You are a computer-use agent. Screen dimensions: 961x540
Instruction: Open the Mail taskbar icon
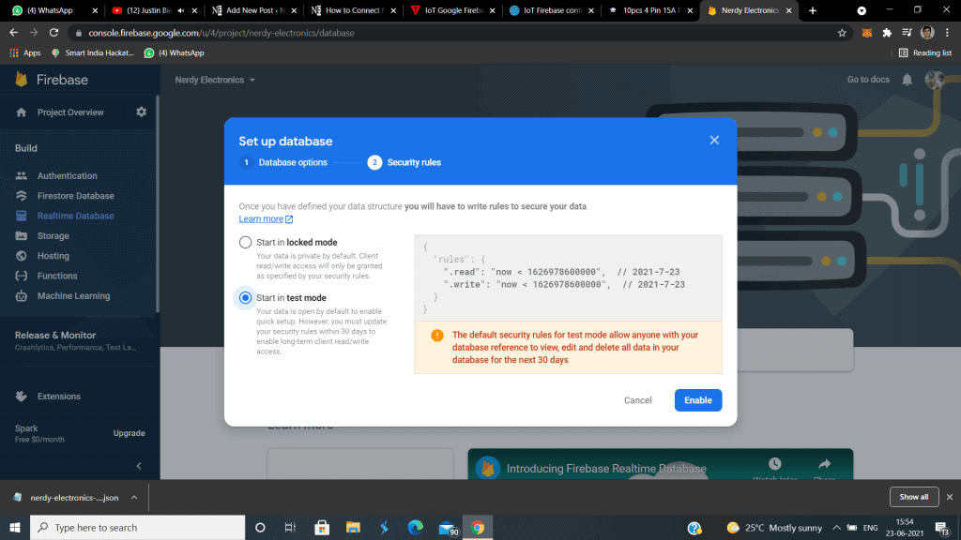[448, 528]
